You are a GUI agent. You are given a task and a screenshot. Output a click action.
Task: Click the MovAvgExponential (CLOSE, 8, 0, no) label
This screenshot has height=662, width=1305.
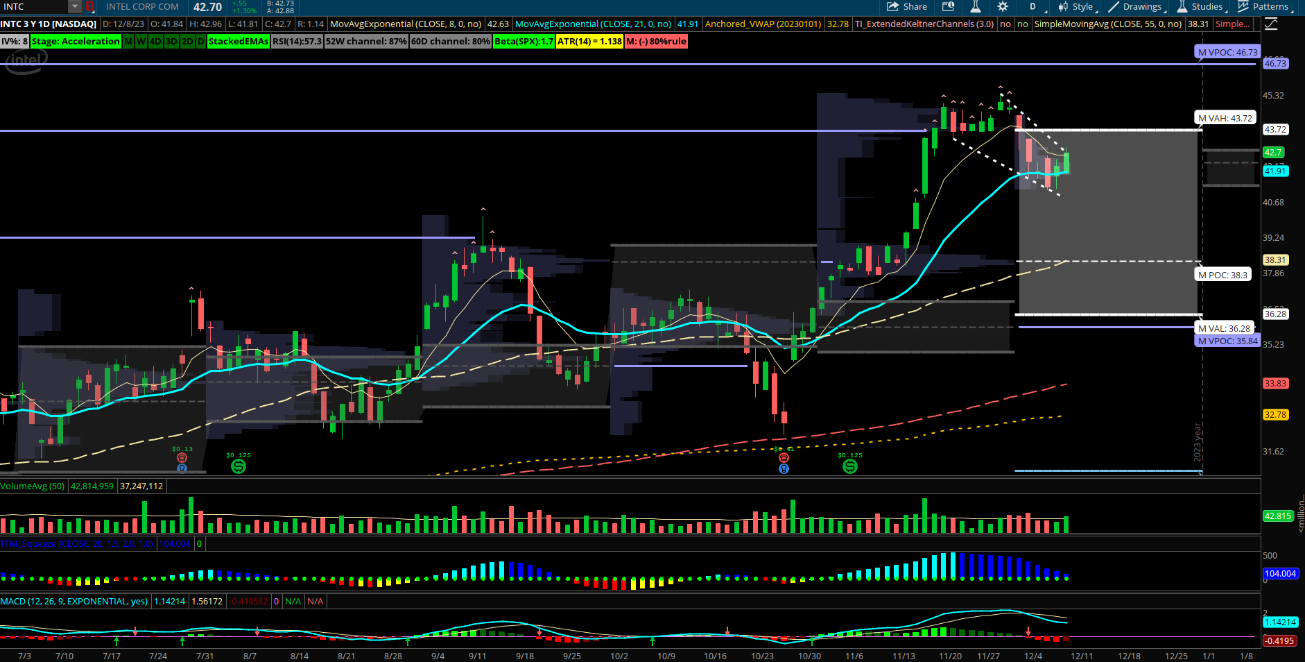[x=406, y=24]
